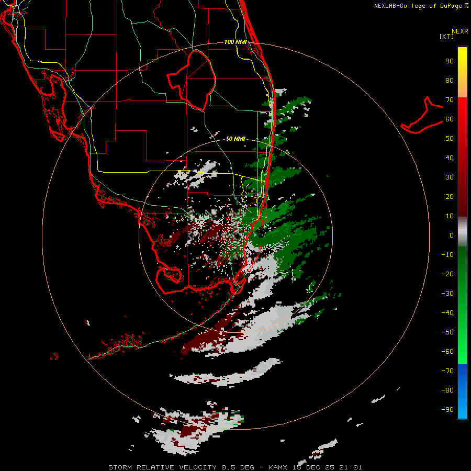Click the 80 value on the velocity scale
The width and height of the screenshot is (471, 471).
click(x=450, y=81)
